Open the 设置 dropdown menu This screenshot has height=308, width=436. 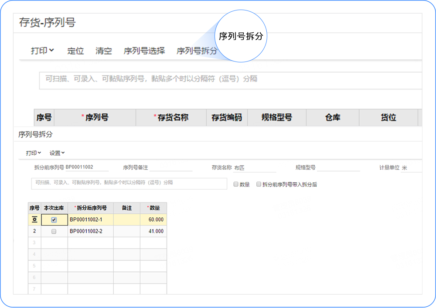pos(57,153)
